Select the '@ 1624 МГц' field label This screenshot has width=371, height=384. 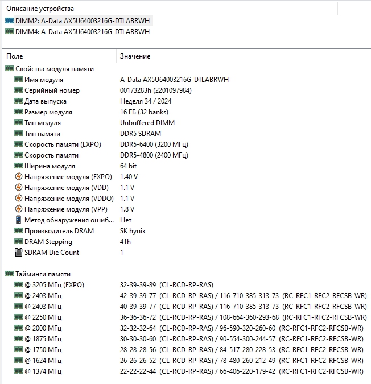click(43, 361)
